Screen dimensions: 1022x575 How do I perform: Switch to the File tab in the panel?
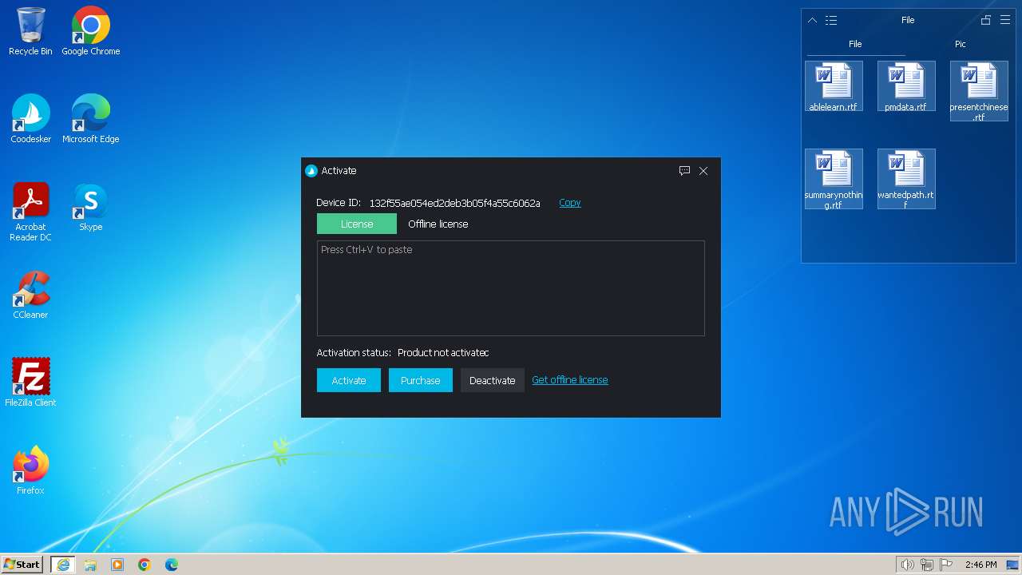point(855,44)
